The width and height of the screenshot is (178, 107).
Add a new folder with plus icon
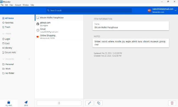click(x=29, y=59)
